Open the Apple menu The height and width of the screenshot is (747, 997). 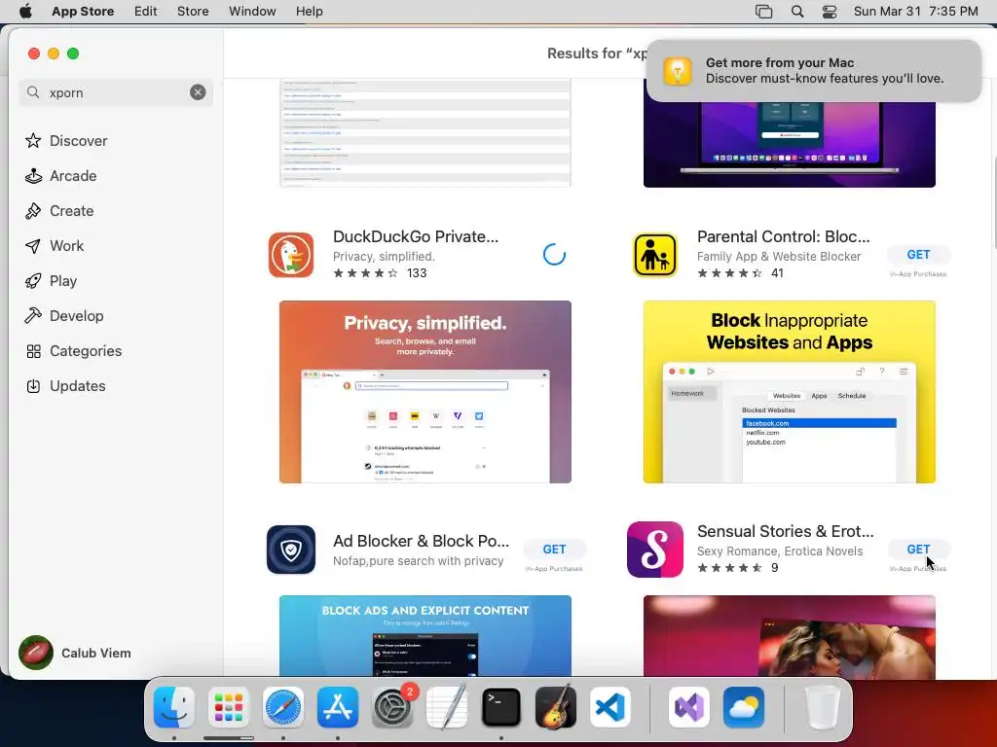coord(25,11)
